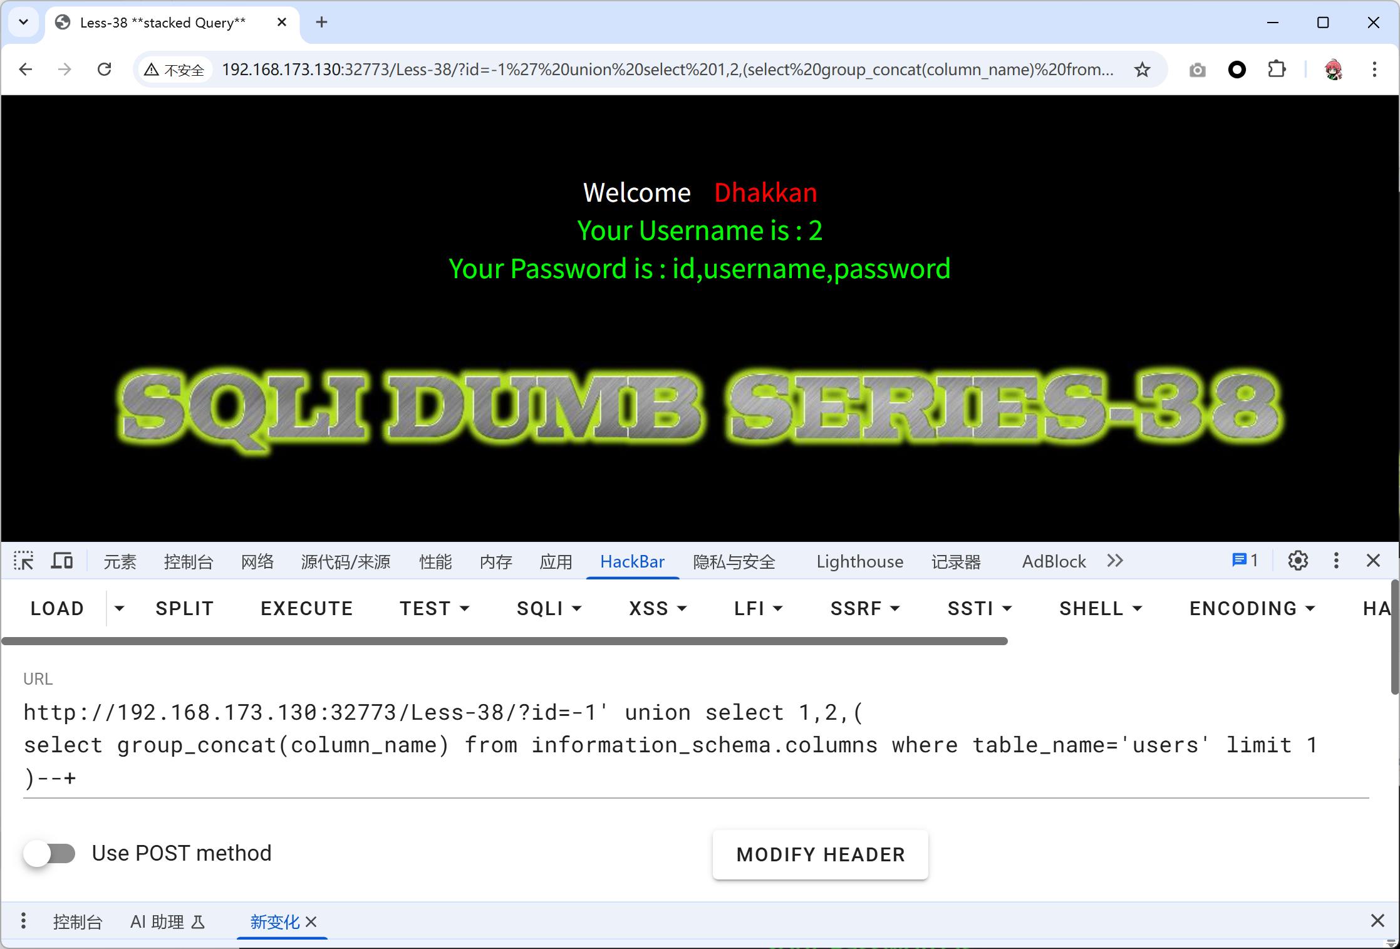Open the ENCODING dropdown in HackBar
Image resolution: width=1400 pixels, height=949 pixels.
[1252, 608]
